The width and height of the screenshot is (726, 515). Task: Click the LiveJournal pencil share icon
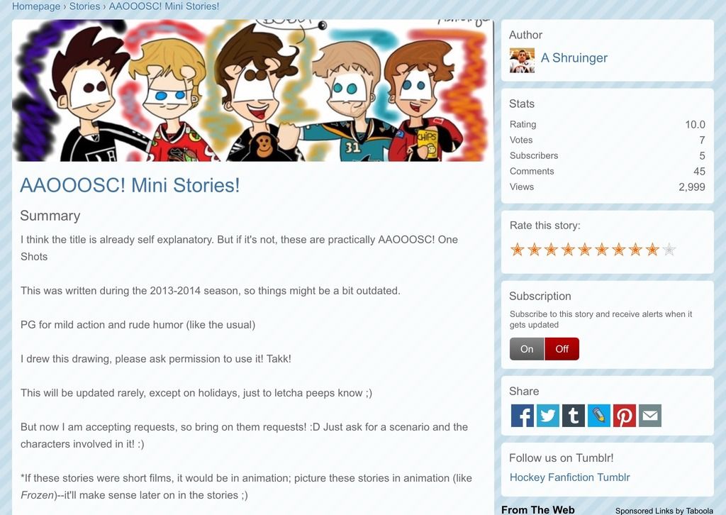tap(598, 416)
